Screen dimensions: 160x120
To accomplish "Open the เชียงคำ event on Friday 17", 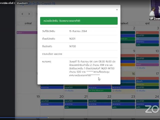I will point(147,81).
